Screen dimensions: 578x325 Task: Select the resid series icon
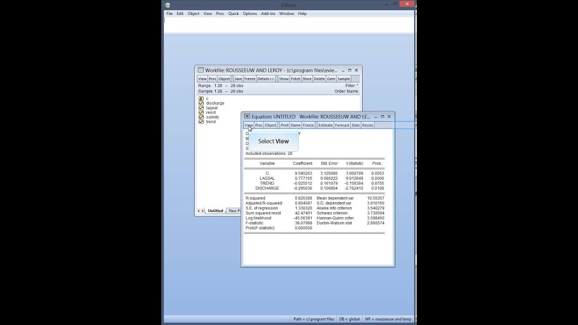(x=201, y=112)
